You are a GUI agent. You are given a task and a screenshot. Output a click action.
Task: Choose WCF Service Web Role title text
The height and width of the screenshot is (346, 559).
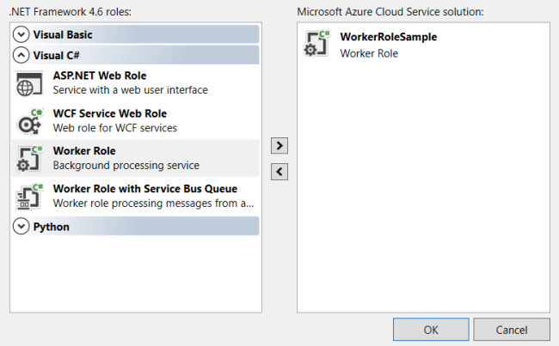pyautogui.click(x=110, y=113)
